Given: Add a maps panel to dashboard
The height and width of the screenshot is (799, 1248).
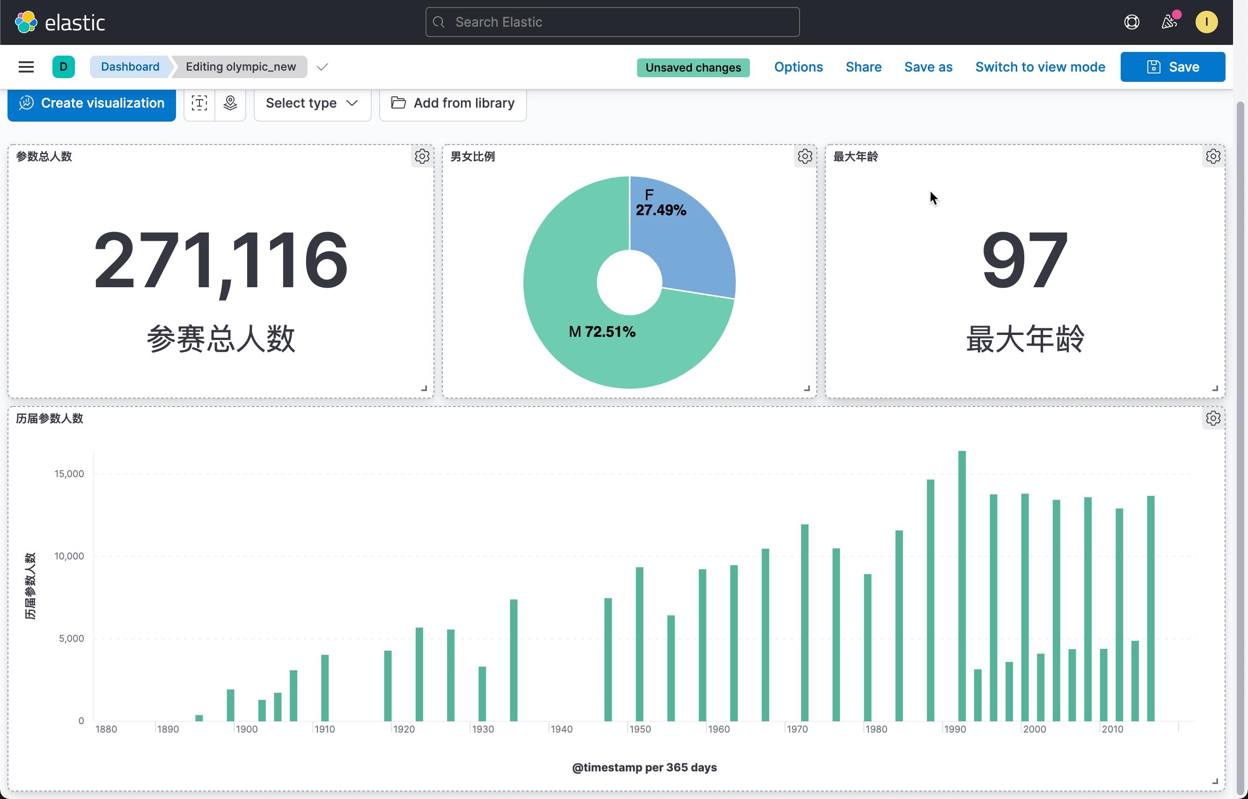Looking at the screenshot, I should pos(230,103).
